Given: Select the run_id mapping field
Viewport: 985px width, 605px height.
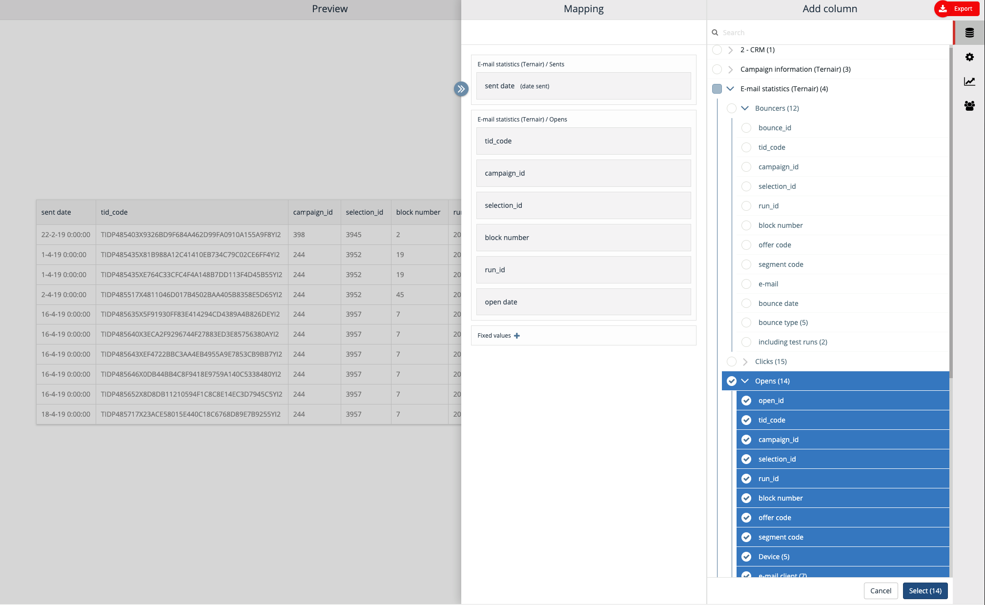Looking at the screenshot, I should click(583, 270).
